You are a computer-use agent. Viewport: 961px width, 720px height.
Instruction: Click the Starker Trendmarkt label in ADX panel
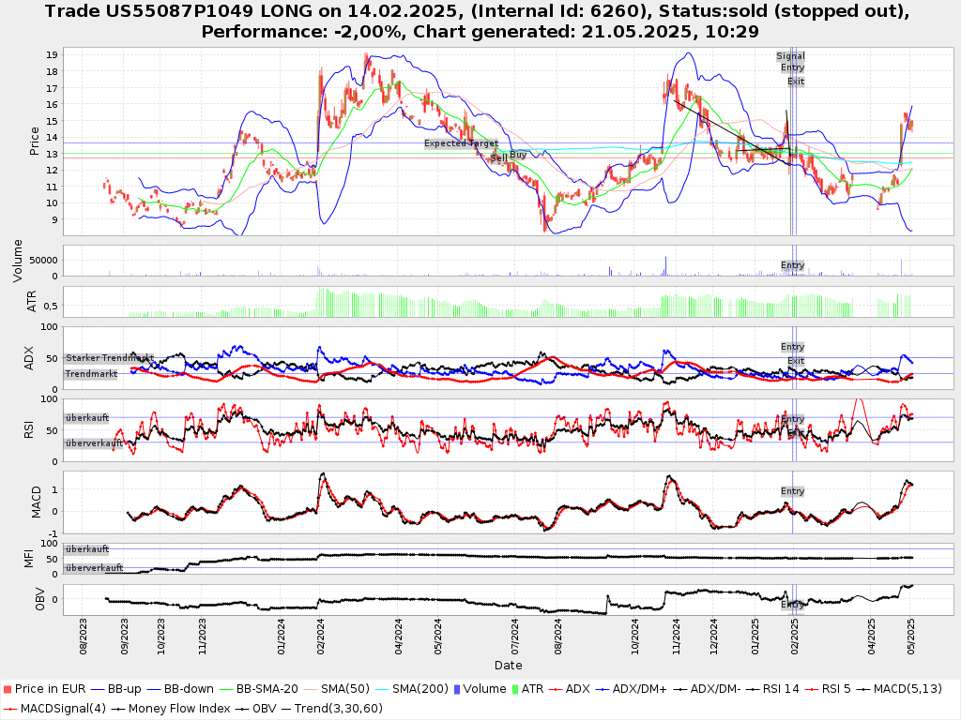tap(109, 358)
